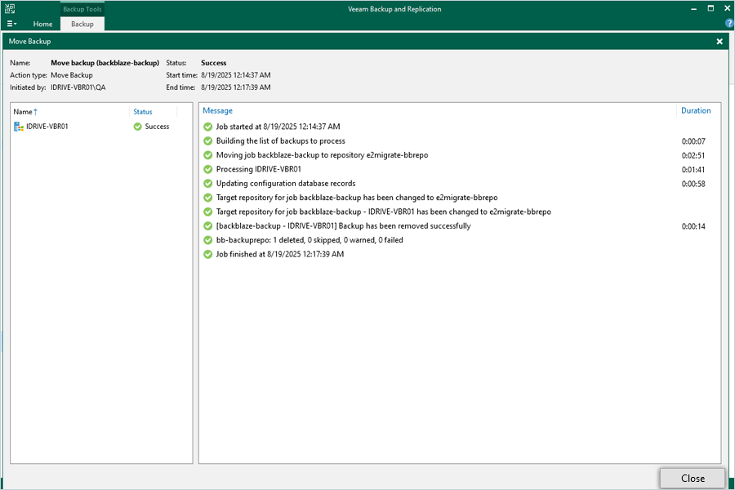Click the Veeam application icon in title bar
This screenshot has width=735, height=490.
coord(9,8)
